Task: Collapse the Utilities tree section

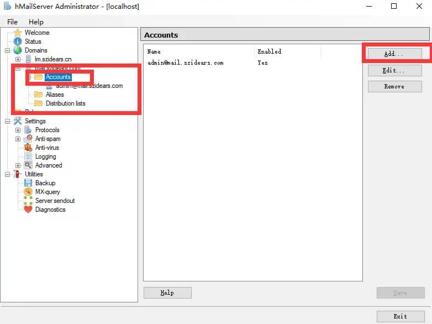Action: tap(8, 174)
